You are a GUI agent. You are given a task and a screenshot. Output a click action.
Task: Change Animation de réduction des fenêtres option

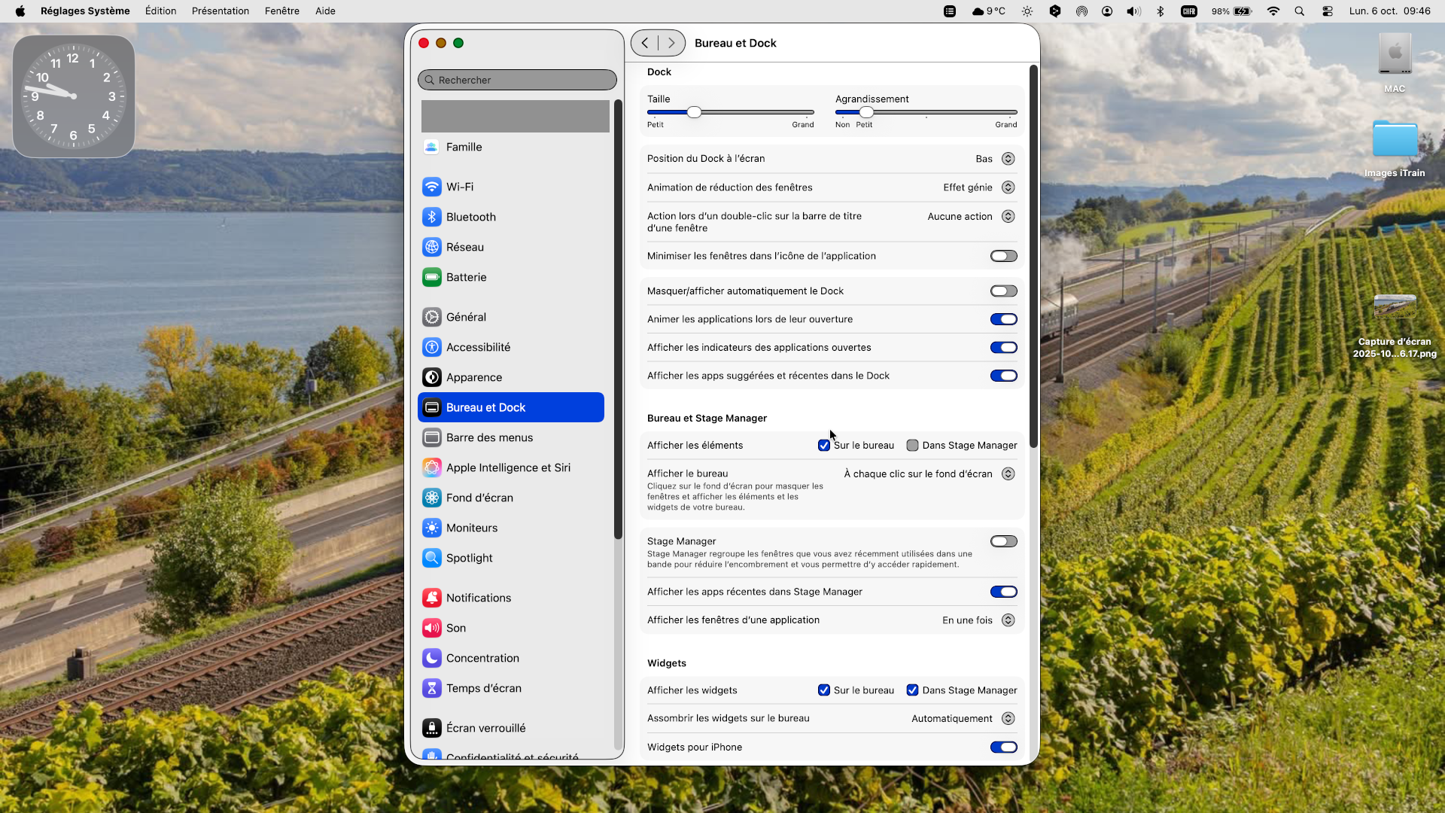(x=1008, y=187)
